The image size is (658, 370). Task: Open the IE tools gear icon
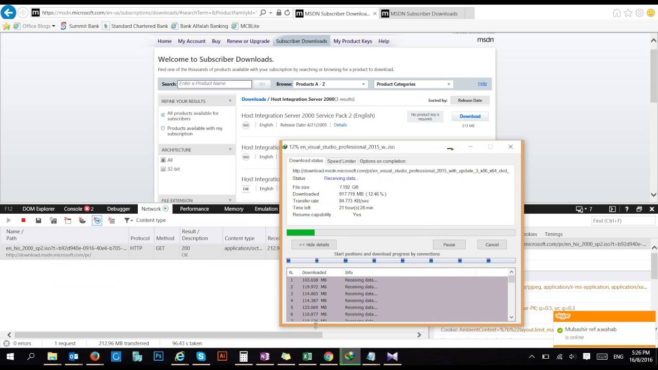[x=639, y=13]
